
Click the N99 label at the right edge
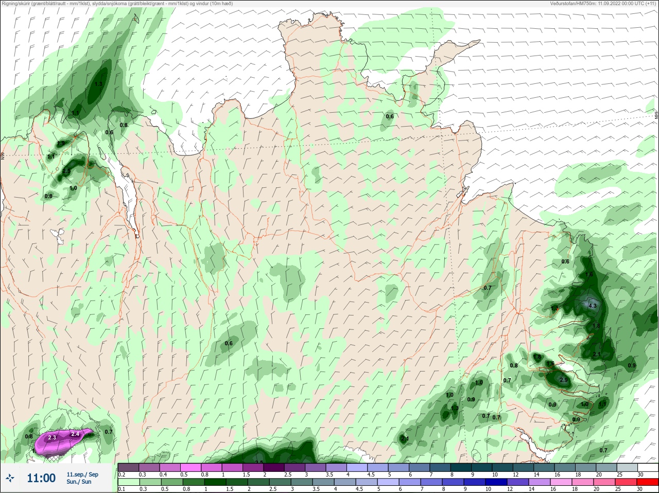pyautogui.click(x=656, y=116)
